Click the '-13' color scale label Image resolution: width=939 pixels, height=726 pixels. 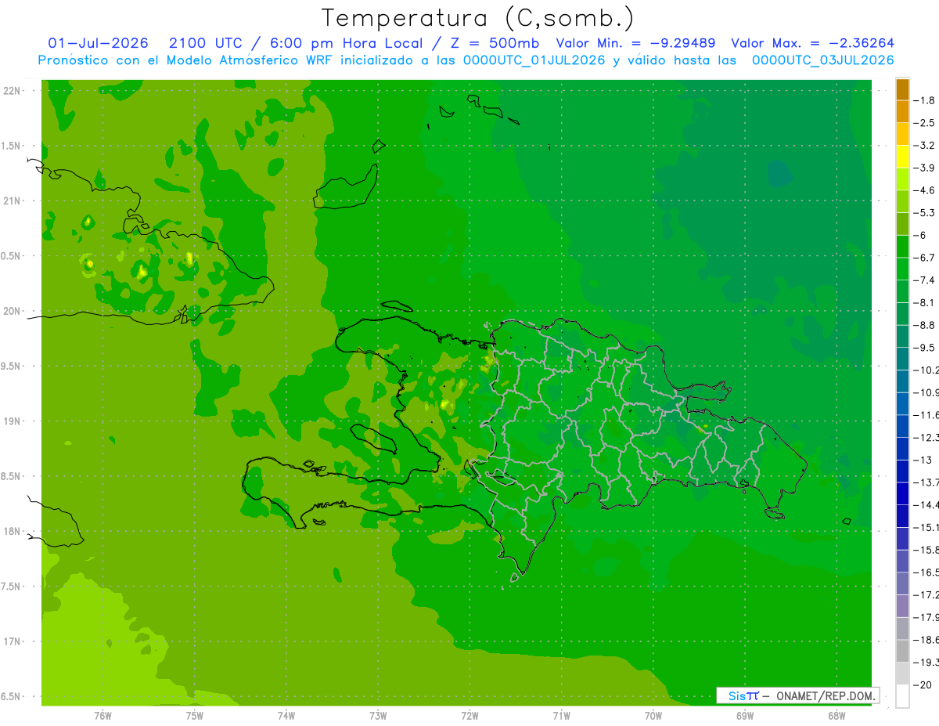pos(922,460)
